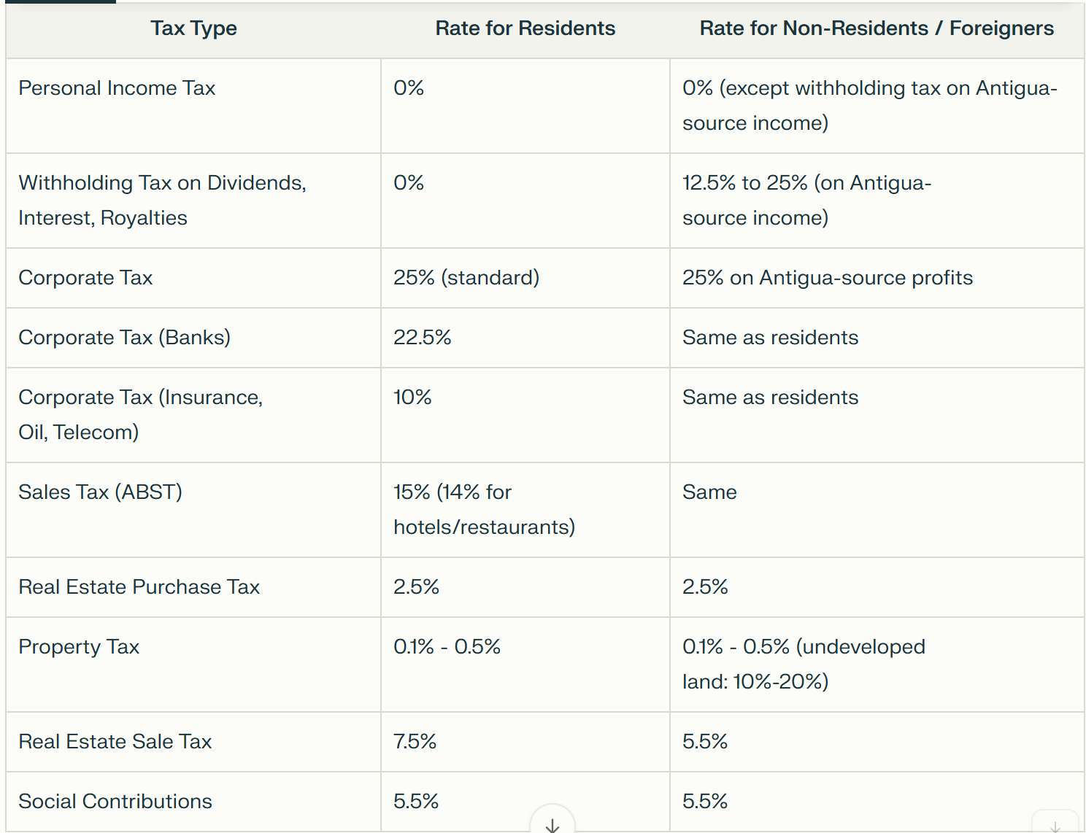Click resident '5.5%' for Social Contributions
Screen dimensions: 1086x833
coord(416,802)
